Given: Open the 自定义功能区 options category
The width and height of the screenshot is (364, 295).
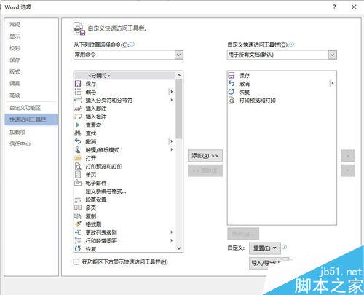Looking at the screenshot, I should [x=25, y=108].
